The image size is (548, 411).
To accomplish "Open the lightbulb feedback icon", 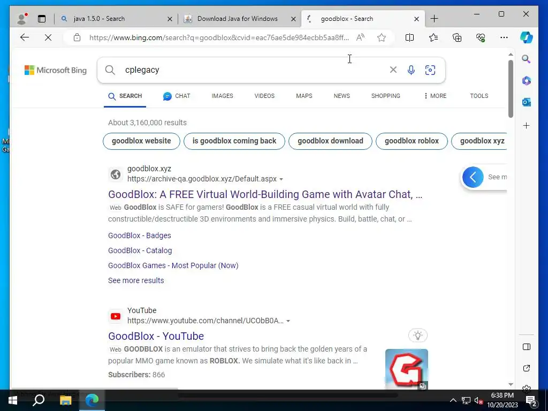I will click(417, 336).
